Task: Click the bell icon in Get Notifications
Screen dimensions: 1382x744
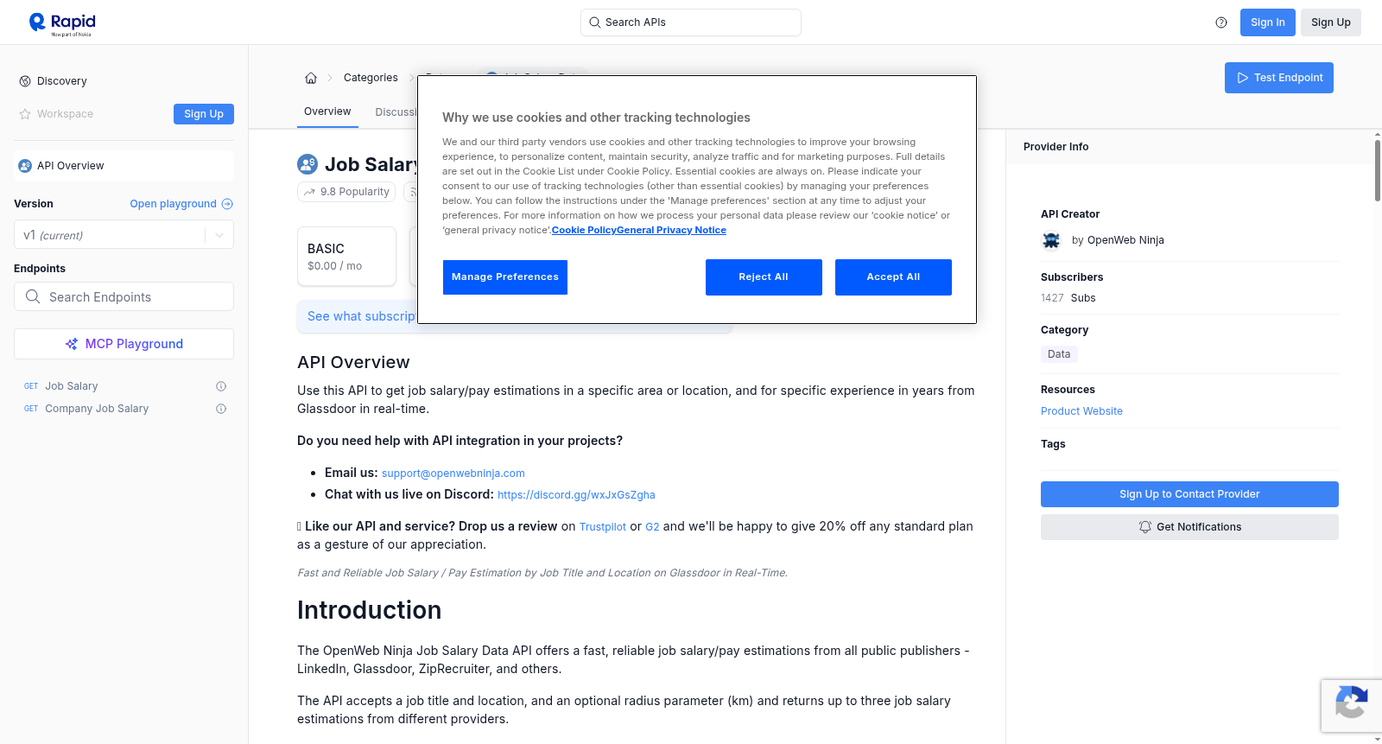Action: (x=1145, y=527)
